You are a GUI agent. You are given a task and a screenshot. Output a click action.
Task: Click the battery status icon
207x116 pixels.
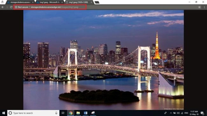click(x=175, y=113)
